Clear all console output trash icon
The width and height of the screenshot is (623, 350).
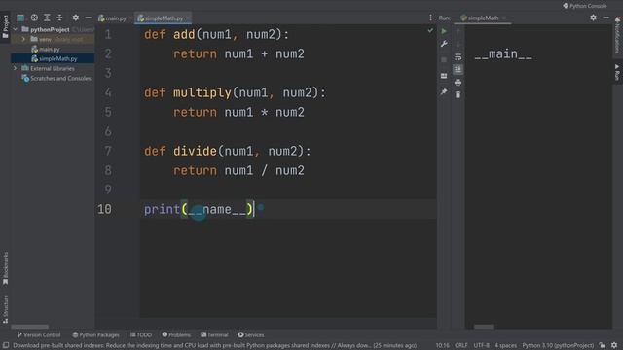point(458,95)
